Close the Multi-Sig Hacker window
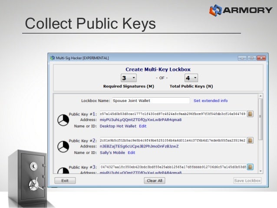Image resolution: width=277 pixels, height=208 pixels. (261, 58)
